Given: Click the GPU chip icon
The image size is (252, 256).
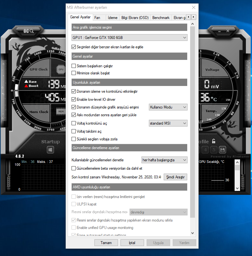Looking at the screenshot, I should click(61, 69).
